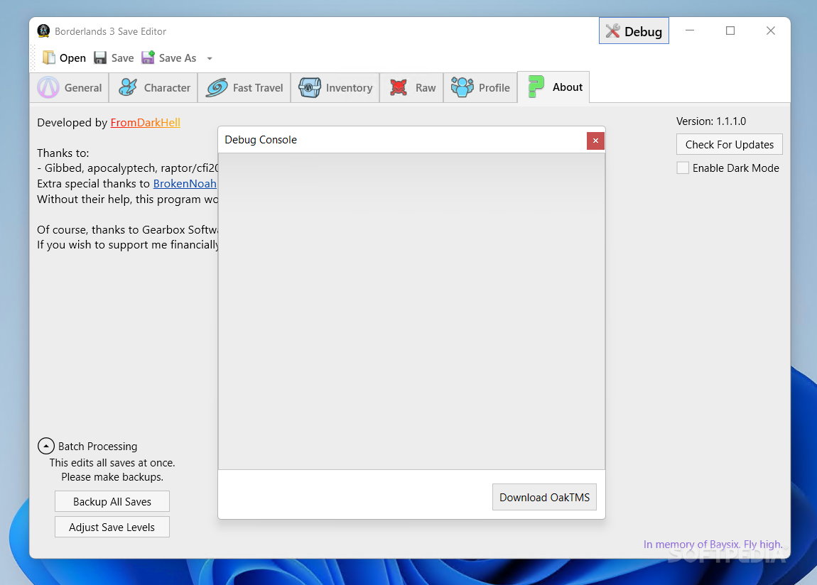Viewport: 817px width, 585px height.
Task: Open the toolbar overflow dropdown arrow
Action: click(210, 58)
